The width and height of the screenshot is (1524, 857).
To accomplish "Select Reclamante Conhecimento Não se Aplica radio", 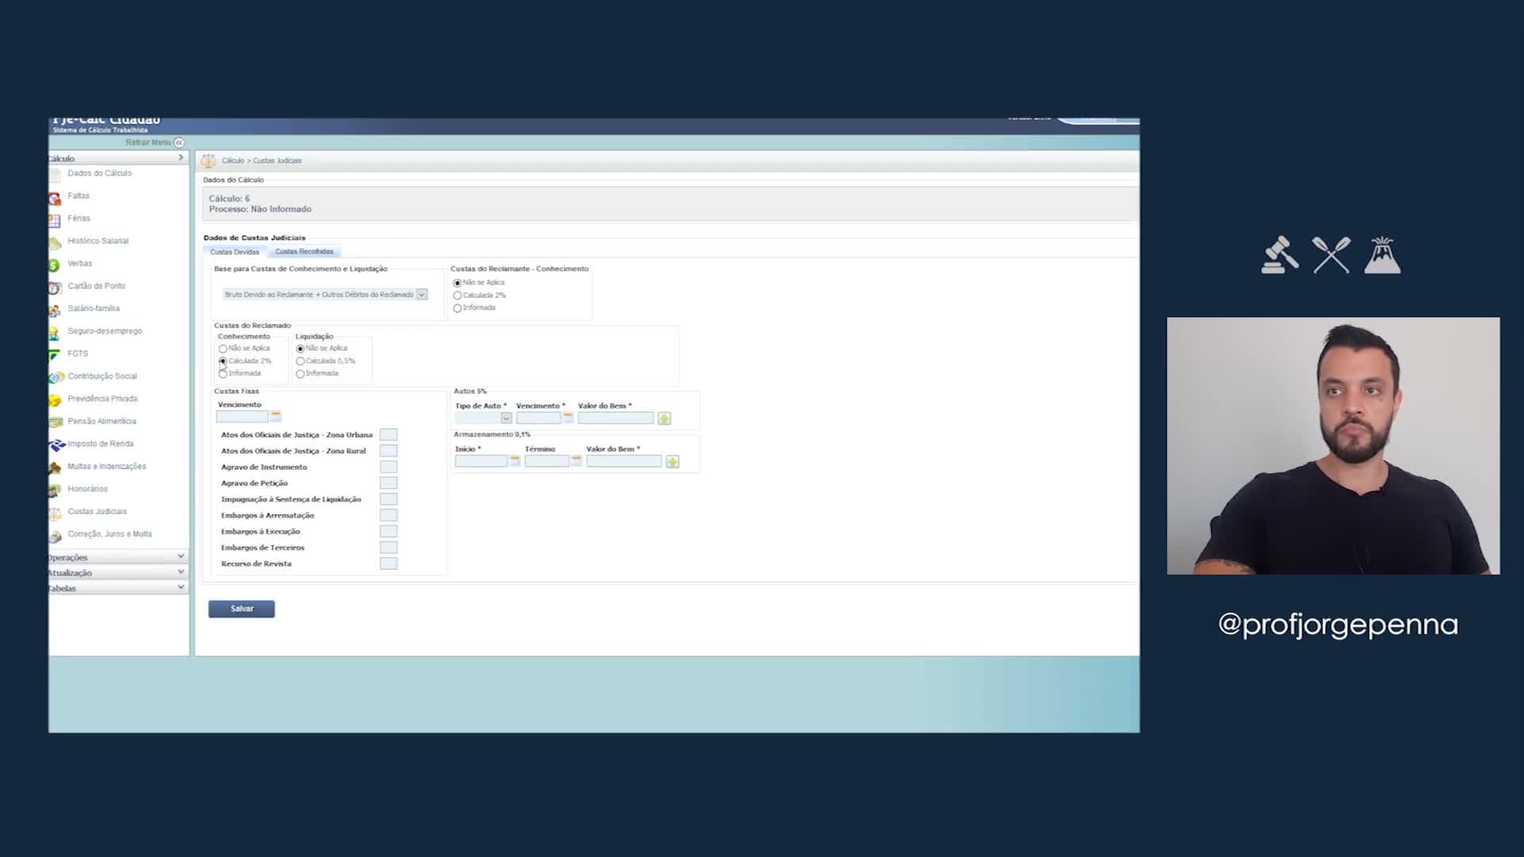I will click(457, 283).
